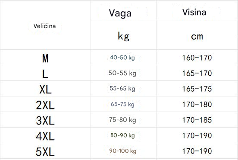Click the 165-175 height cell

point(197,89)
